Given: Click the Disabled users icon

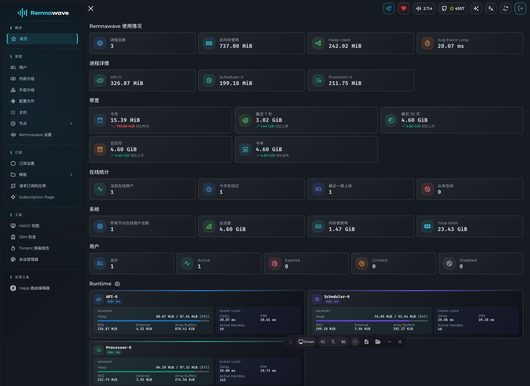Looking at the screenshot, I should [449, 264].
